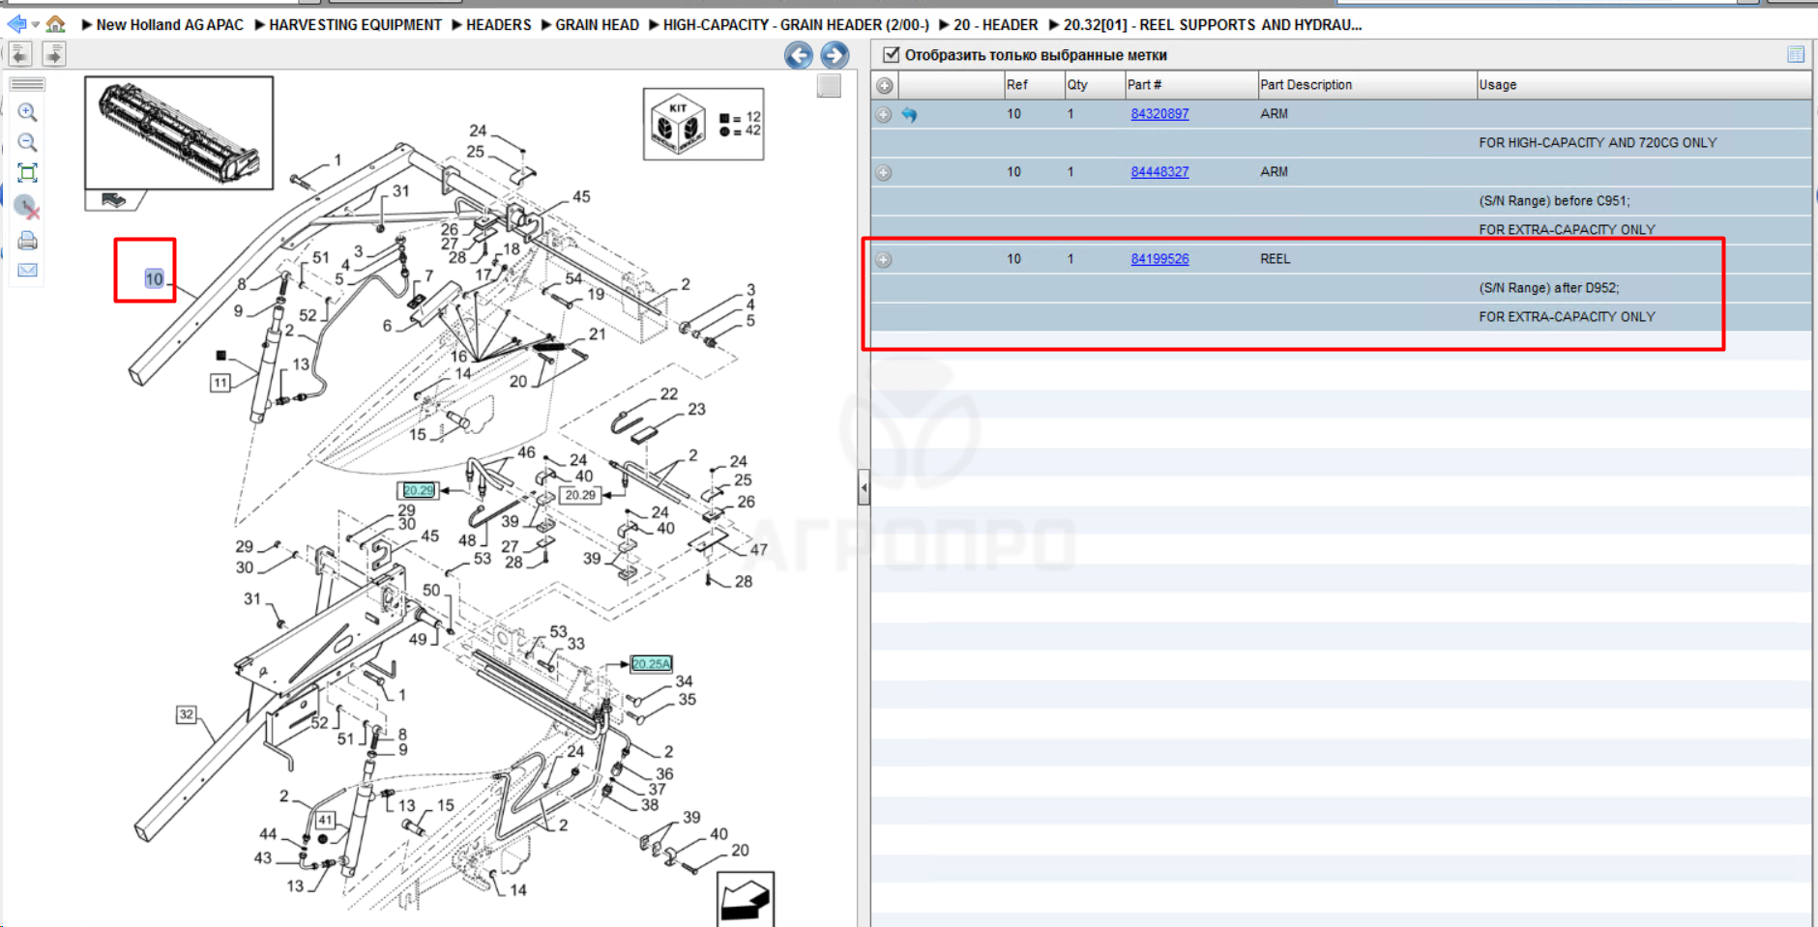Open the HARVESTING EQUIPMENT breadcrumb

point(355,25)
